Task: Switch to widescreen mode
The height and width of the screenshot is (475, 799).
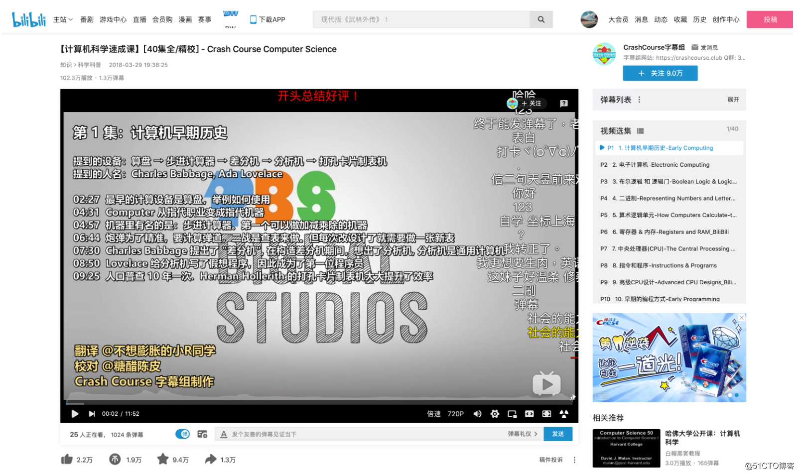Action: coord(529,414)
